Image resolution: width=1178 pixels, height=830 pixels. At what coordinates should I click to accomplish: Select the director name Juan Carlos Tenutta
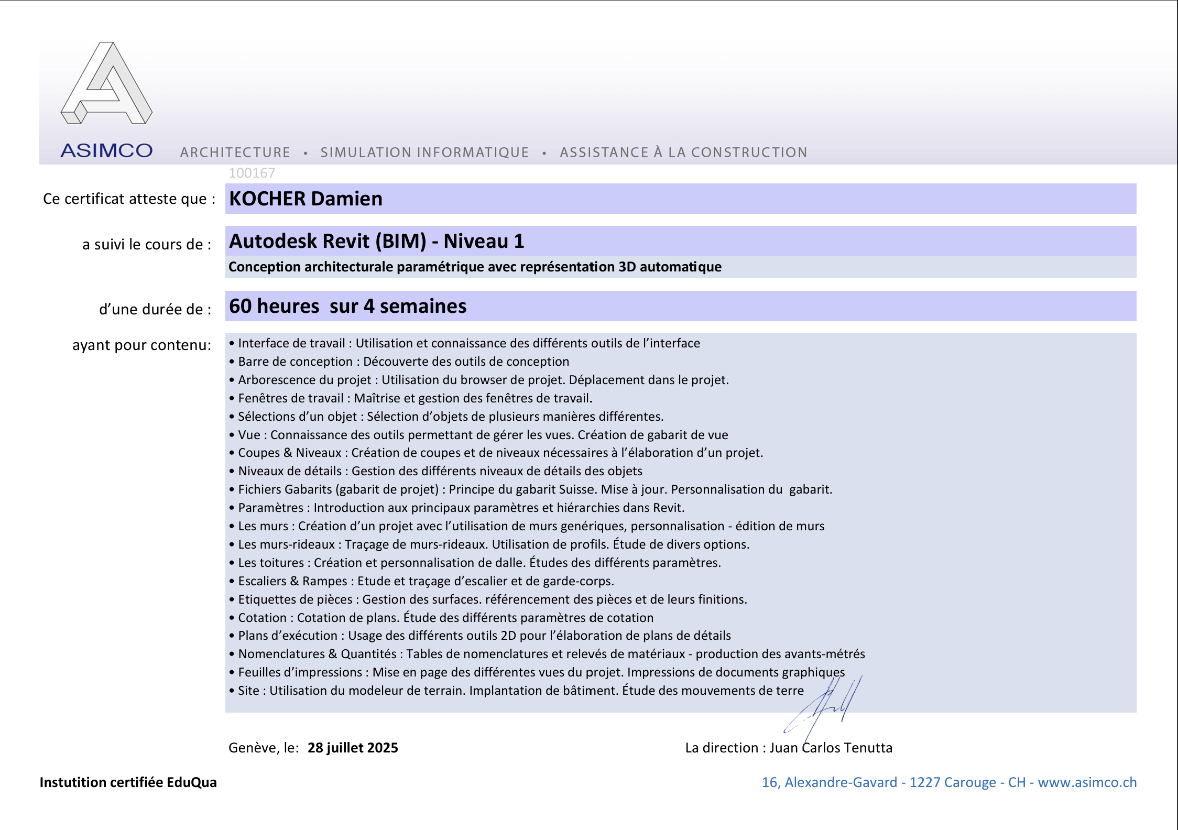coord(830,748)
